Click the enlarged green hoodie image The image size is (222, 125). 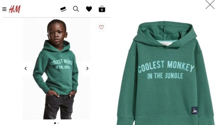click(x=166, y=73)
